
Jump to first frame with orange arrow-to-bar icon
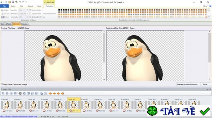pyautogui.click(x=50, y=94)
